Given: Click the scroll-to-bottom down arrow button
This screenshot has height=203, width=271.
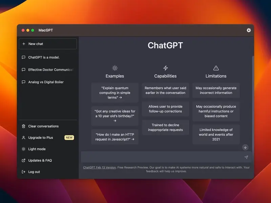Looking at the screenshot, I should 245,148.
